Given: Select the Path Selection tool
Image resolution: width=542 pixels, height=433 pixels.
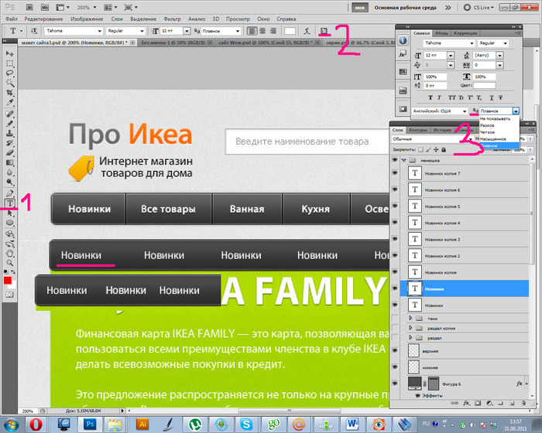Looking at the screenshot, I should (x=9, y=213).
